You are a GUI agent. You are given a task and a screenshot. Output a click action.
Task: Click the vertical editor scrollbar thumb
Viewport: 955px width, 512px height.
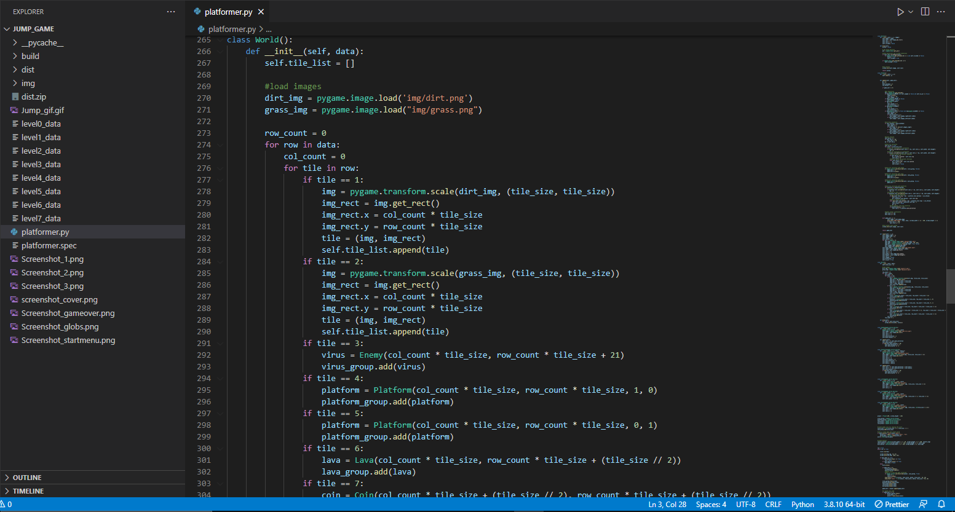(951, 286)
